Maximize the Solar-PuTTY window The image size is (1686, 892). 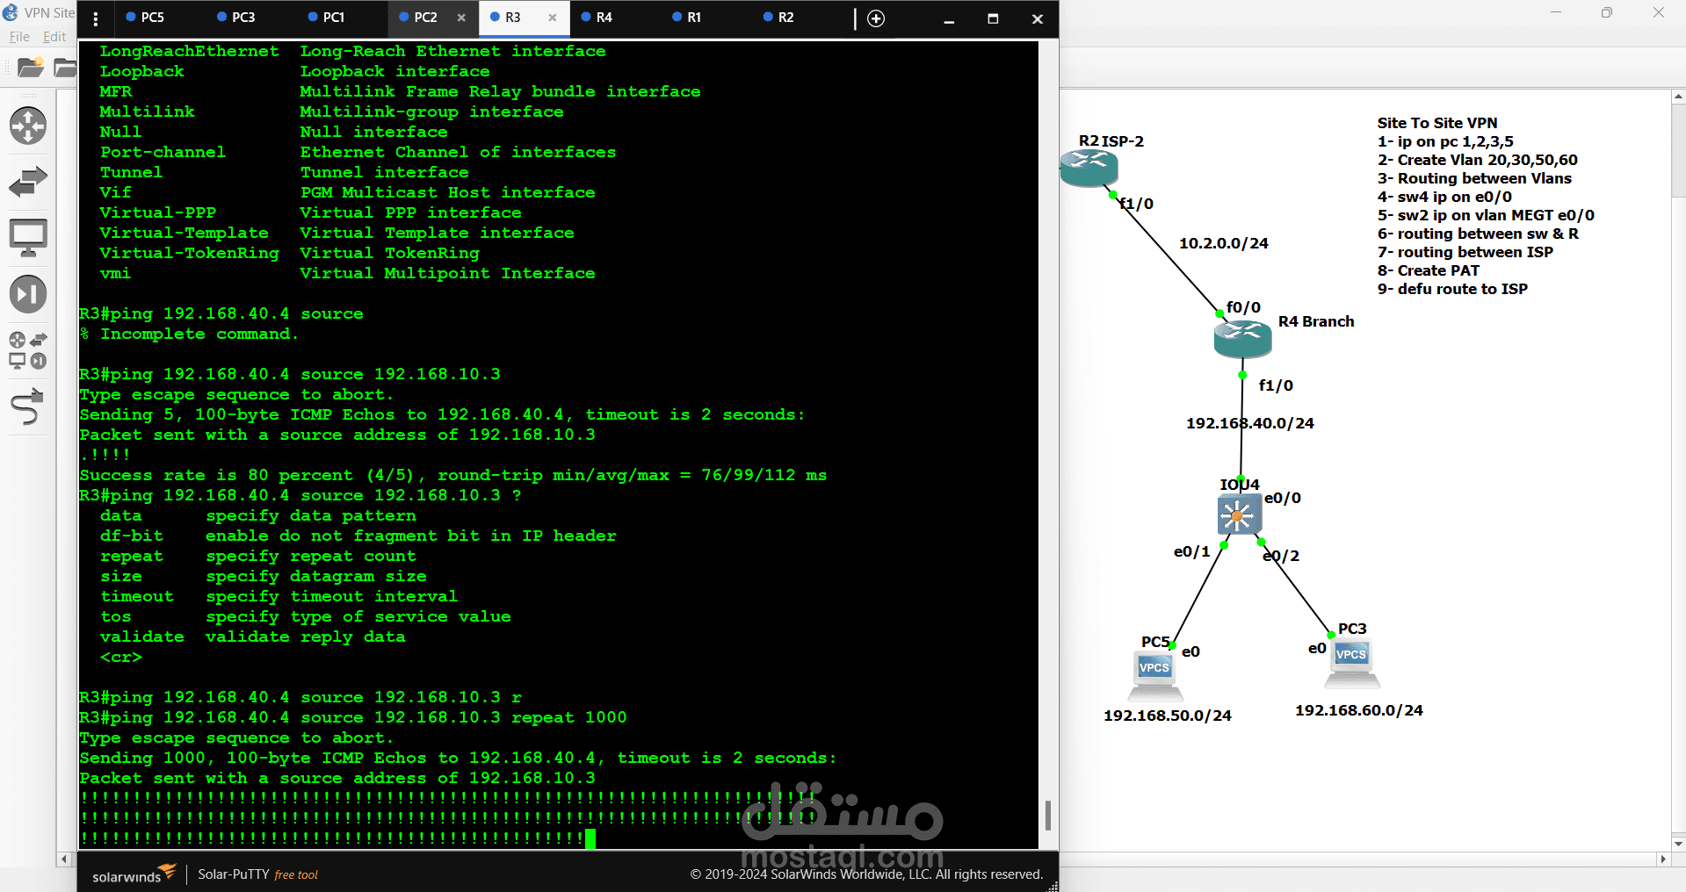click(x=993, y=18)
